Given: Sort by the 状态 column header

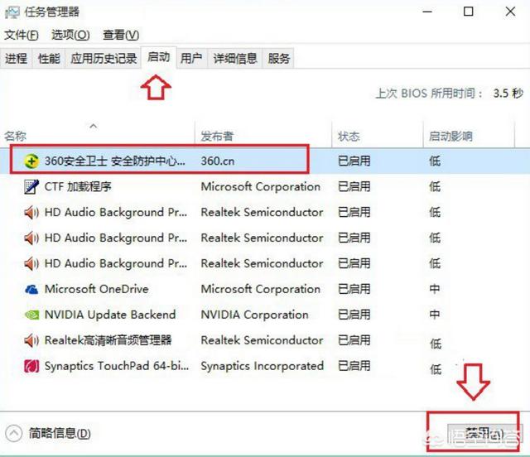Looking at the screenshot, I should tap(378, 134).
